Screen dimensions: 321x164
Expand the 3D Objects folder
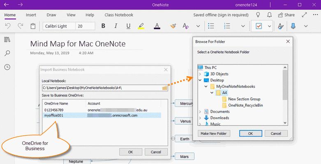[x=200, y=74]
